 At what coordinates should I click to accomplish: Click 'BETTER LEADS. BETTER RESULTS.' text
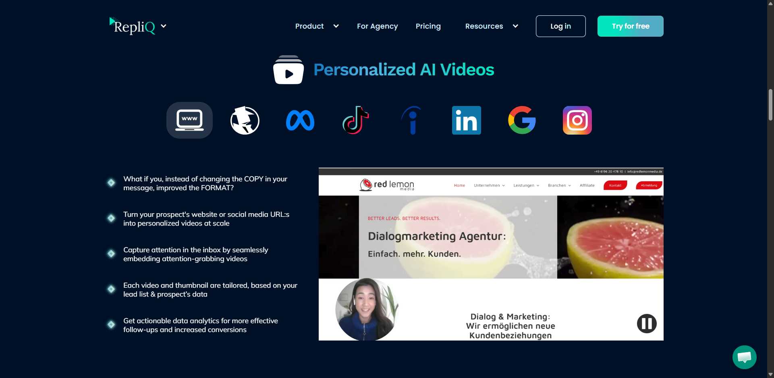[x=404, y=218]
